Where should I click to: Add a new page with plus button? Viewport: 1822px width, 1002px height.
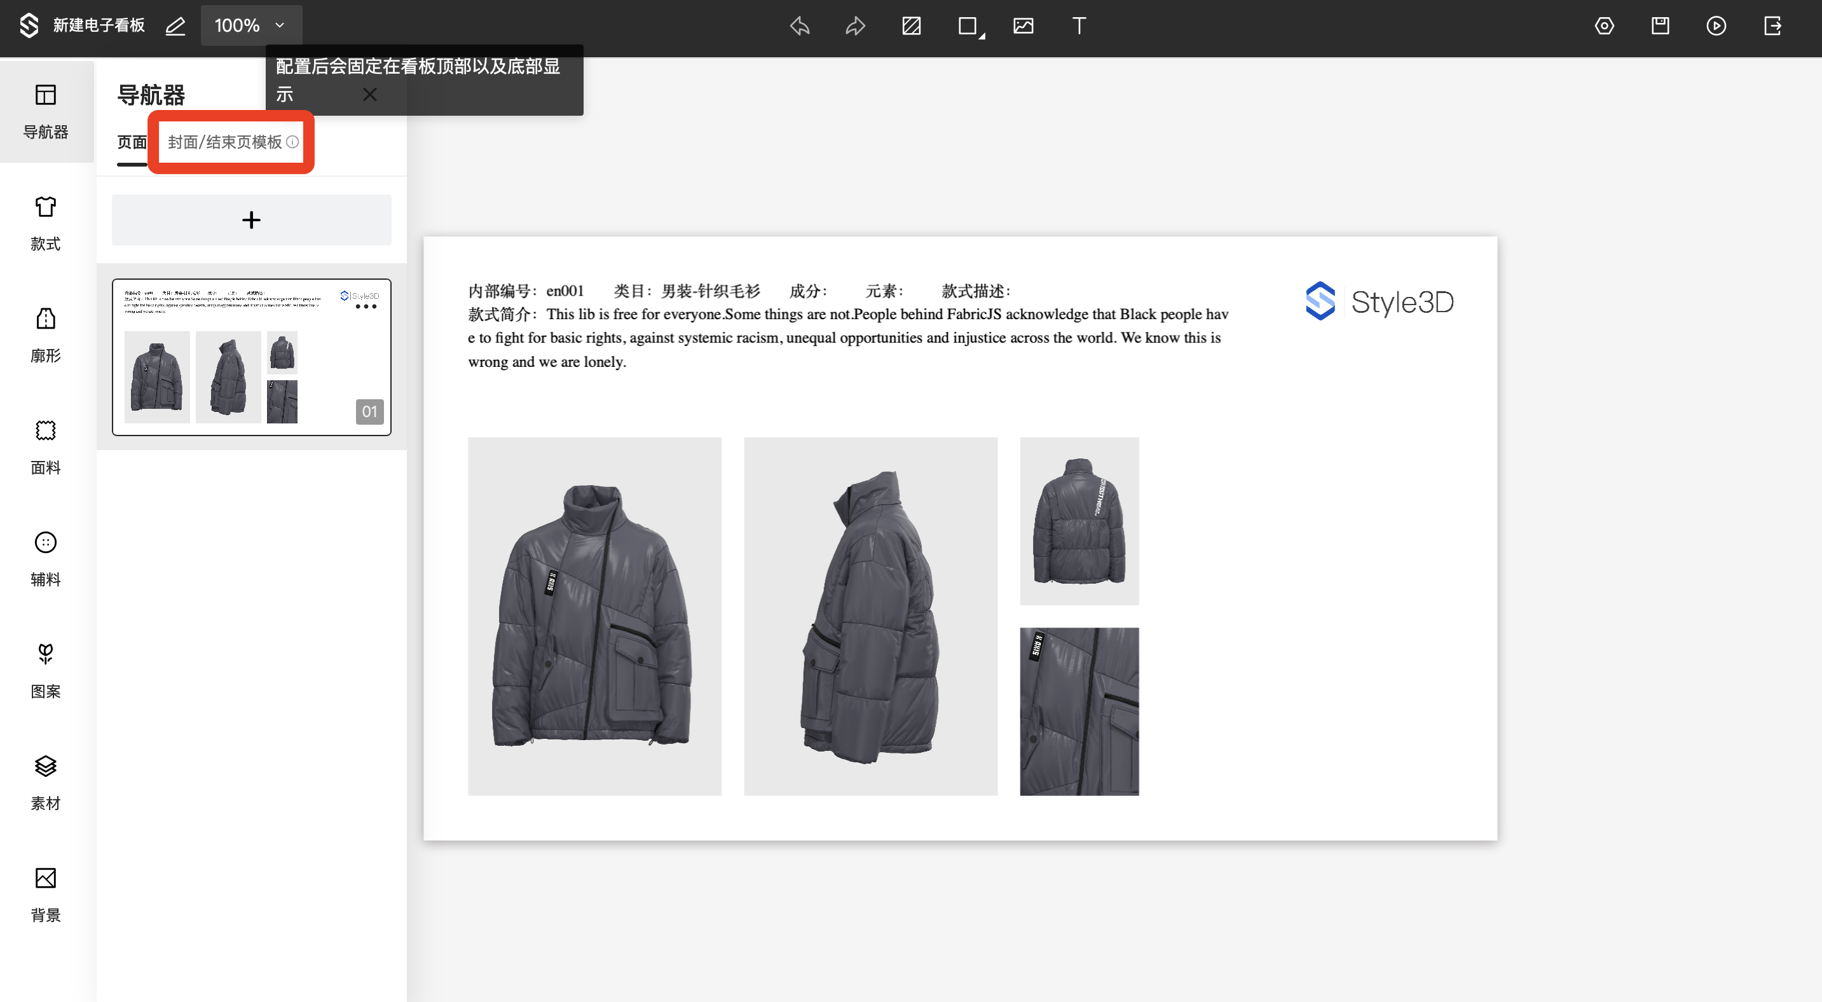(x=251, y=220)
